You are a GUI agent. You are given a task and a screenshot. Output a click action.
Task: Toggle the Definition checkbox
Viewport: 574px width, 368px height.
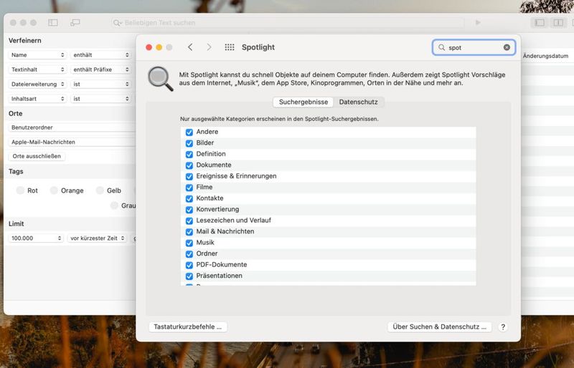coord(189,154)
